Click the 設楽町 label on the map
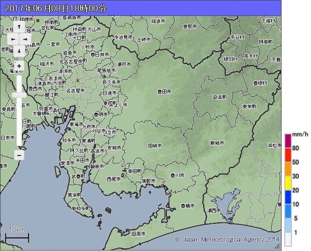311x251 pixels. [x=220, y=97]
